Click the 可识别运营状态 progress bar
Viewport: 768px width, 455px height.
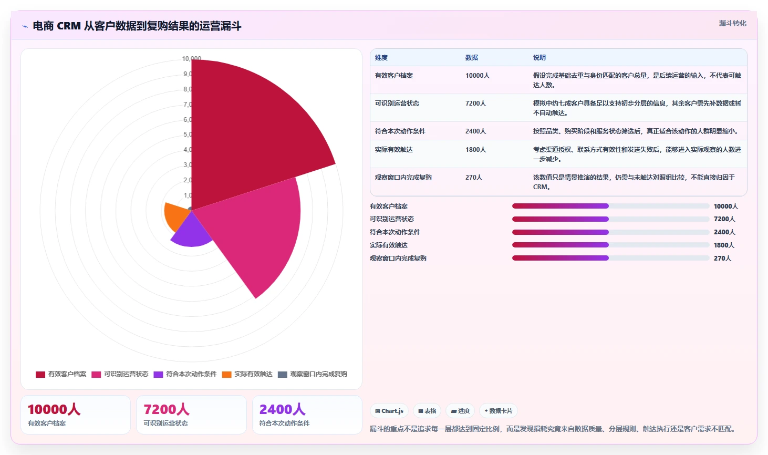coord(611,219)
